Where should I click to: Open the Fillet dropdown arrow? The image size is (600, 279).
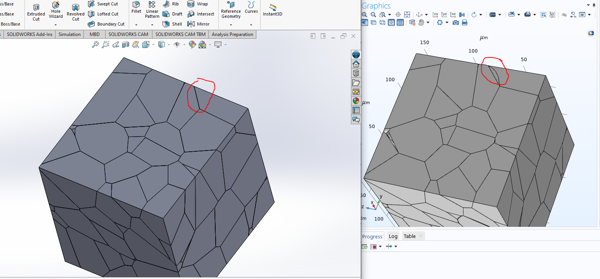[136, 25]
